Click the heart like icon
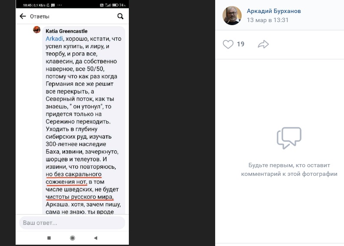The image size is (344, 246). 228,44
